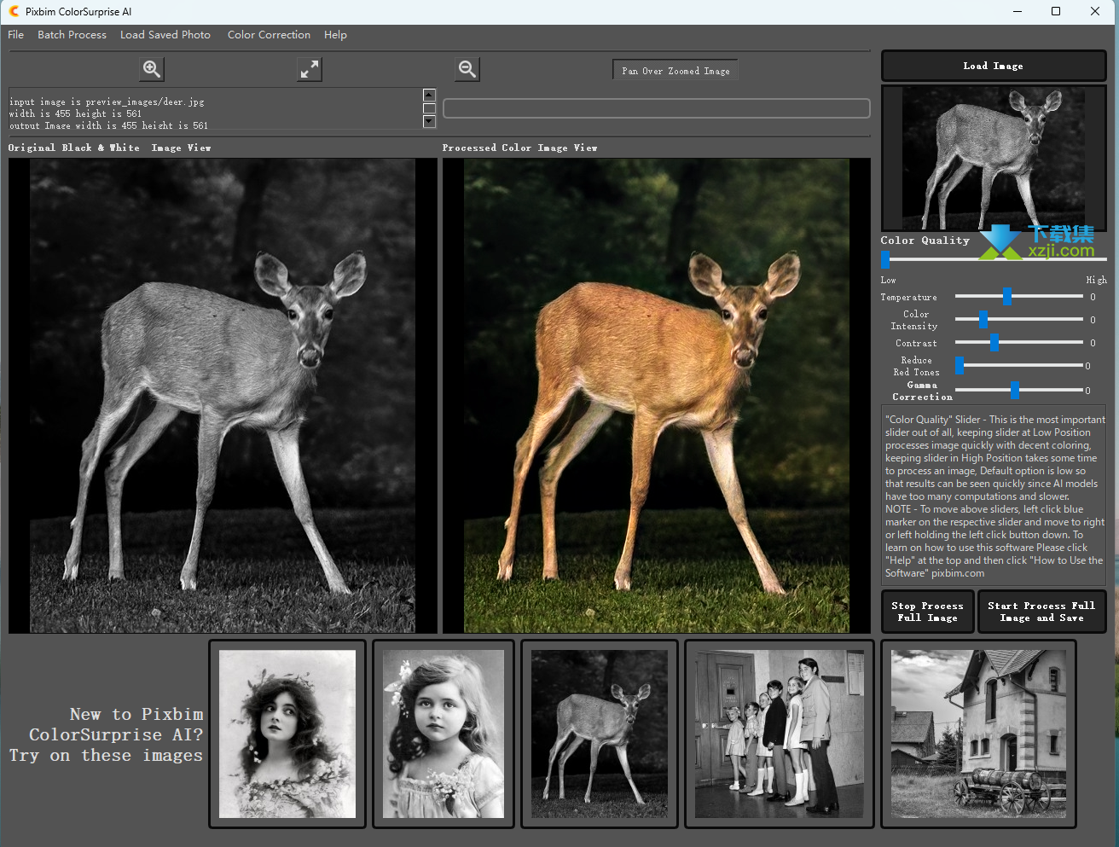Click the Pixbim app icon in title bar
This screenshot has height=847, width=1119.
click(x=14, y=11)
